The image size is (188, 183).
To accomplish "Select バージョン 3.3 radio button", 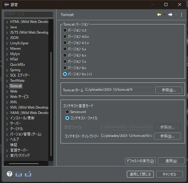I will pos(65,30).
